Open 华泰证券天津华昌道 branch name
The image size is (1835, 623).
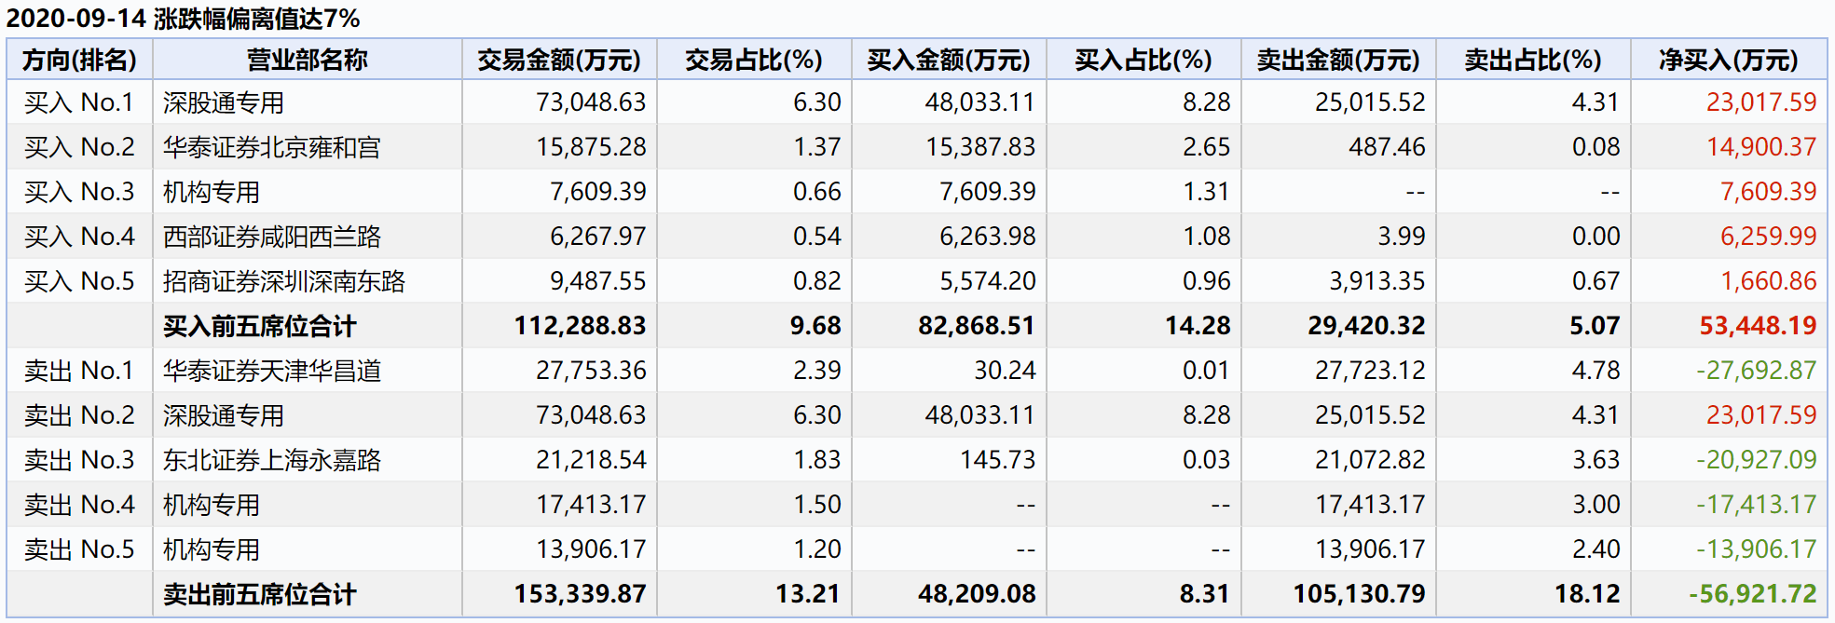pos(271,371)
